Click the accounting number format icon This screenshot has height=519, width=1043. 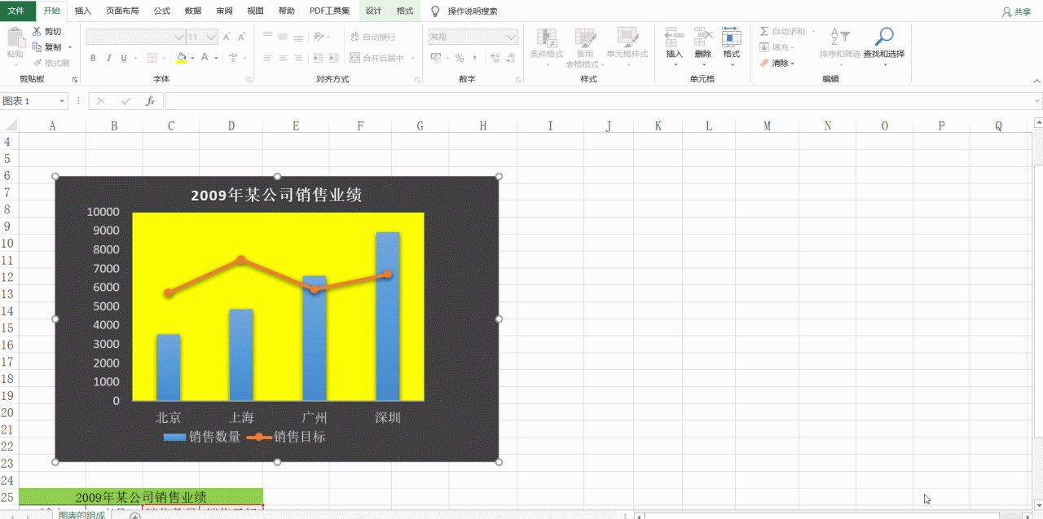click(x=436, y=58)
